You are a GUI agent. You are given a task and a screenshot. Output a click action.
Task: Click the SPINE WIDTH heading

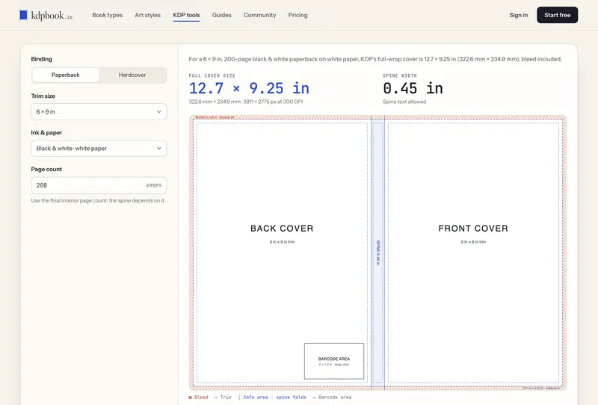coord(400,76)
